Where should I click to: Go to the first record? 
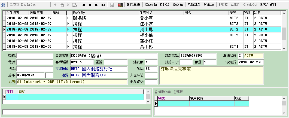[83, 5]
